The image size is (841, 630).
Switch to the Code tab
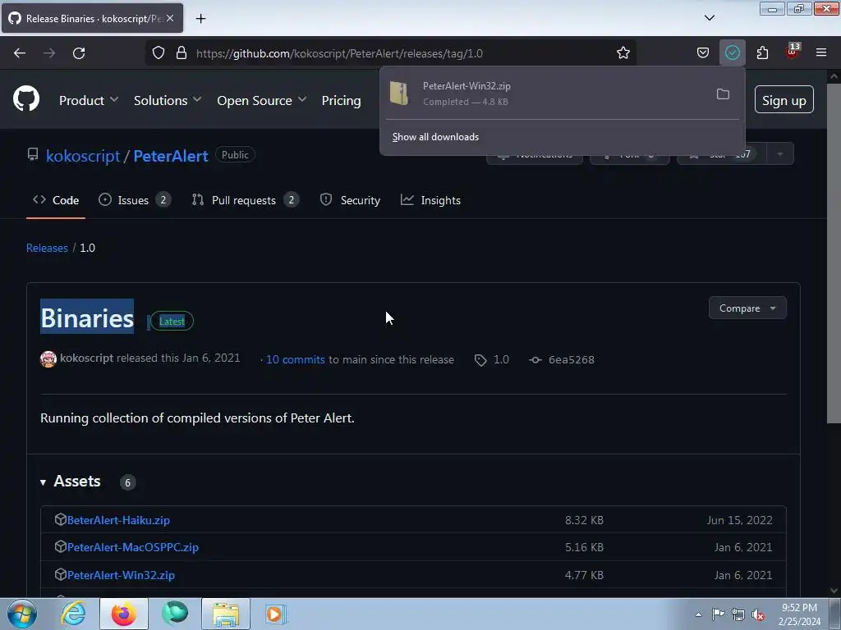click(56, 200)
